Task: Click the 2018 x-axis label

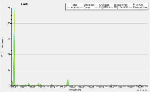Action: click(x=92, y=87)
